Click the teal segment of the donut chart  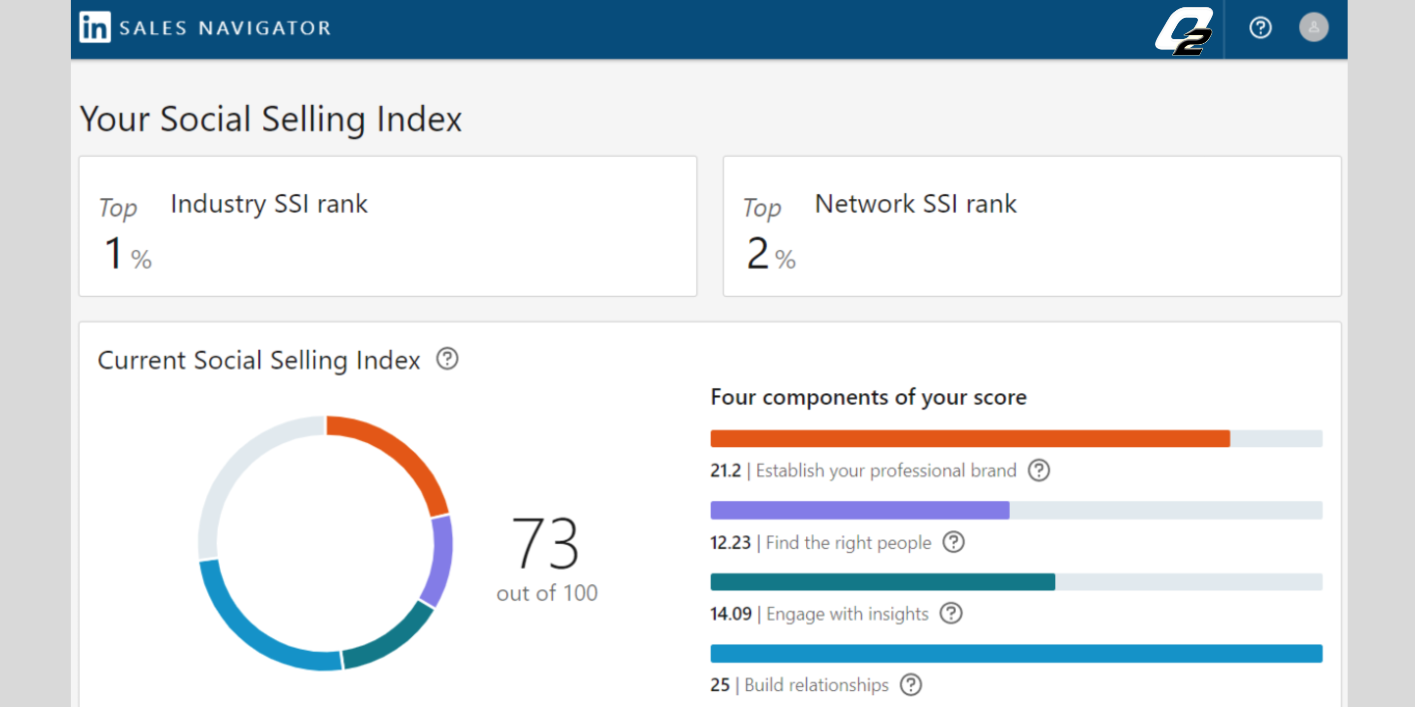tap(393, 638)
